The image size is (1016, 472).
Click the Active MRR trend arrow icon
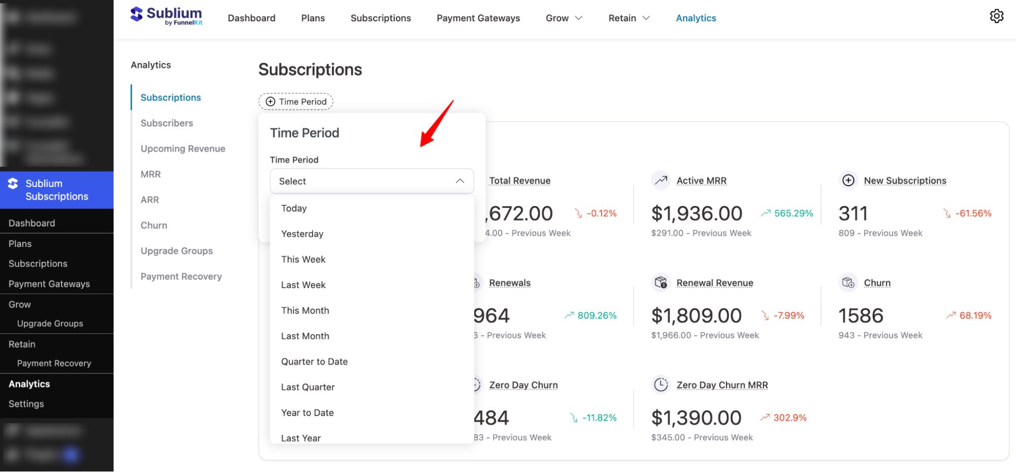661,180
